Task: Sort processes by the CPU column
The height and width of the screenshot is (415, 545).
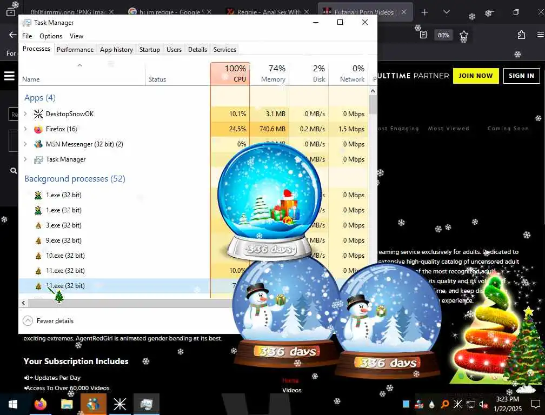Action: (230, 73)
